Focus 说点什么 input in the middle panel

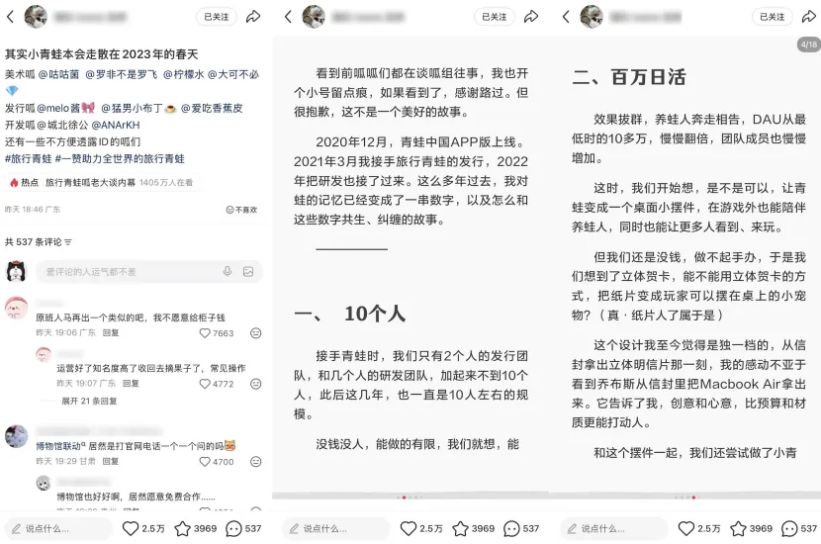pos(336,529)
